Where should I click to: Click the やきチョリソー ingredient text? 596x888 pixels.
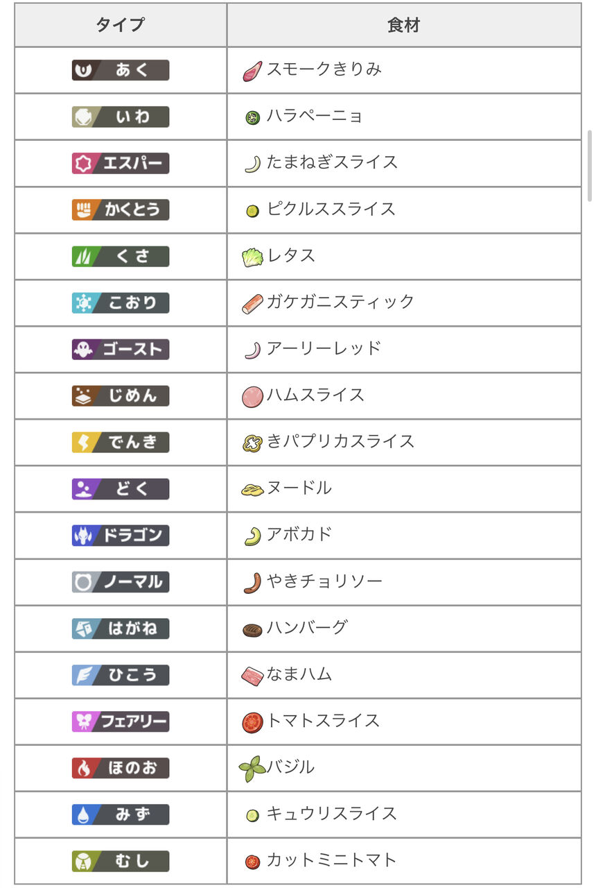tap(324, 581)
